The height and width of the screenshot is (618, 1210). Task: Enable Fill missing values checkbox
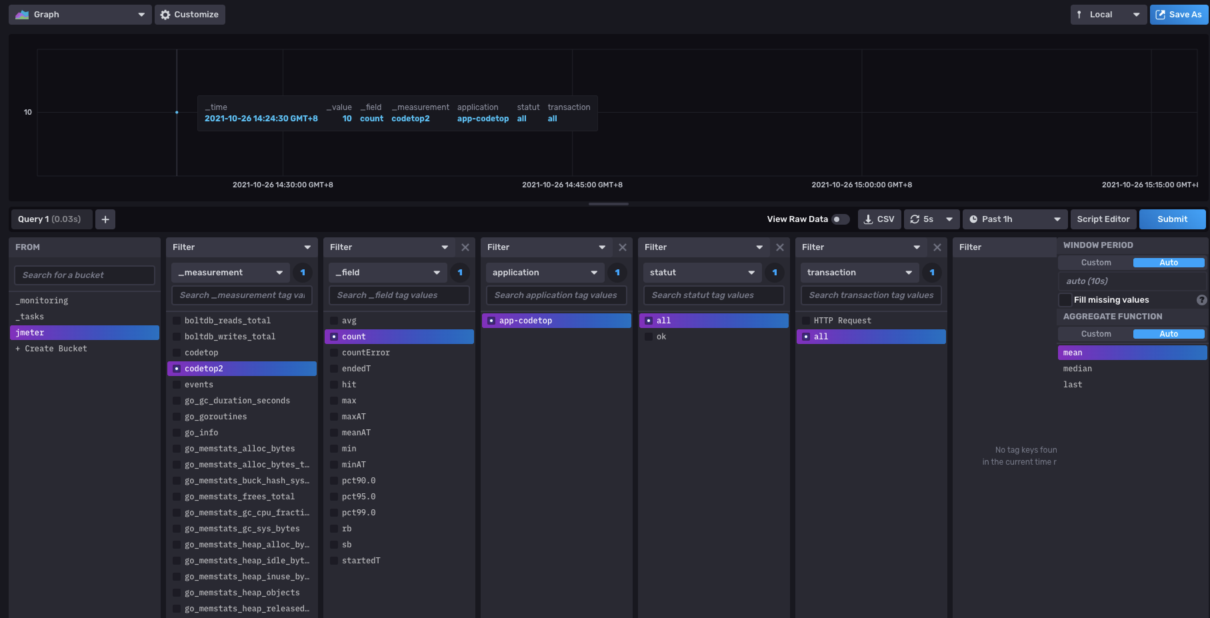click(1065, 300)
